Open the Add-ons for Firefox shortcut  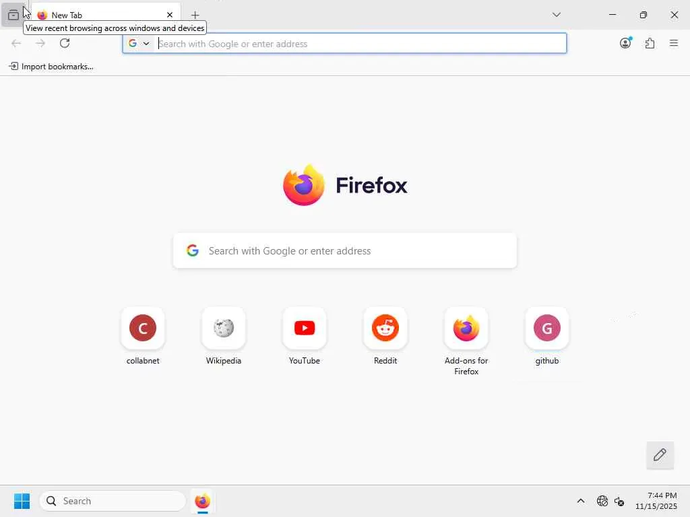click(466, 341)
